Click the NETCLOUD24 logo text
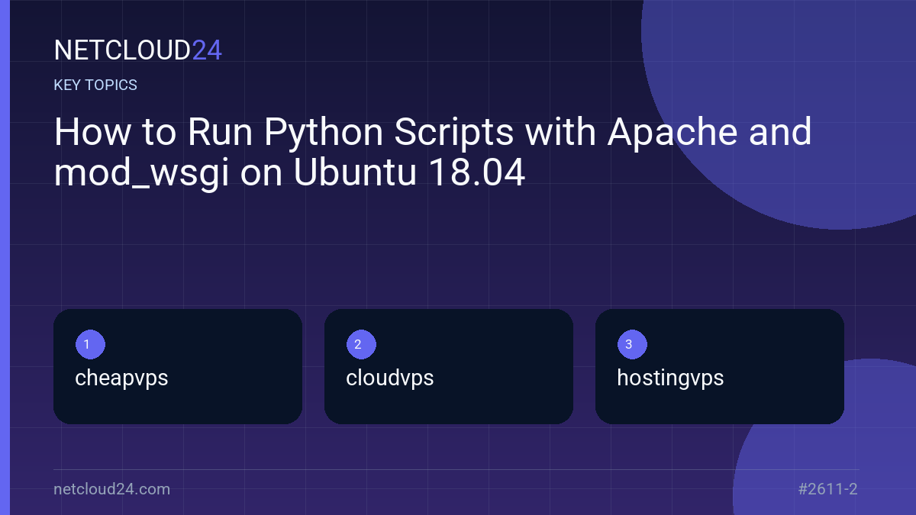 137,50
